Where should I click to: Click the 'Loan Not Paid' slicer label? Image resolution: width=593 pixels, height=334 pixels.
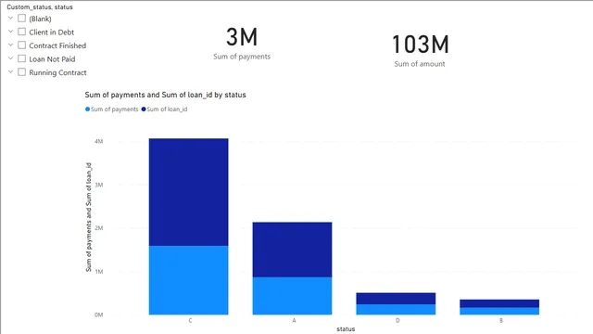point(52,59)
